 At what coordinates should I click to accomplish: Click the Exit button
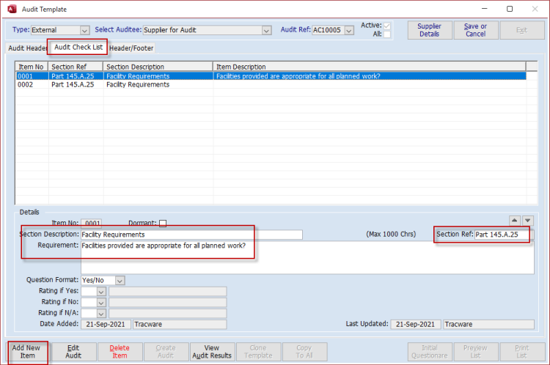click(x=522, y=30)
